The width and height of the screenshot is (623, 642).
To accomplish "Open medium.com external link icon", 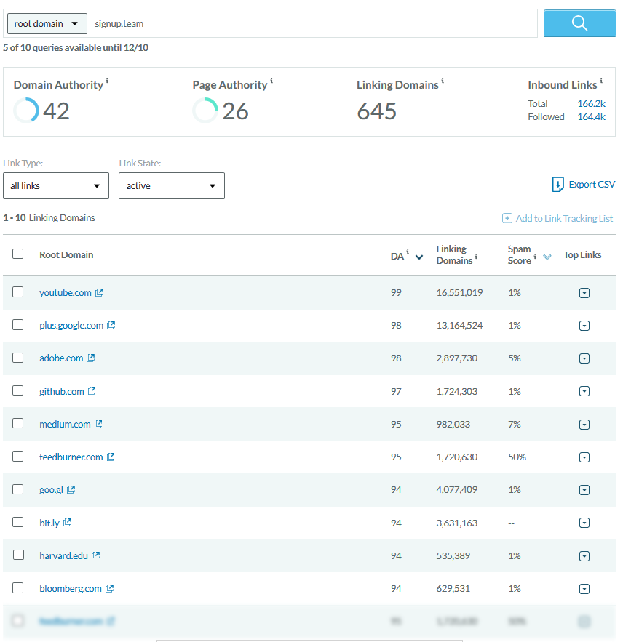I will [x=98, y=424].
